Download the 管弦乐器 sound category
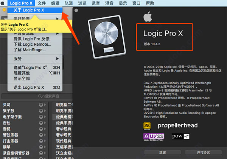The height and width of the screenshot is (159, 227). (41, 135)
